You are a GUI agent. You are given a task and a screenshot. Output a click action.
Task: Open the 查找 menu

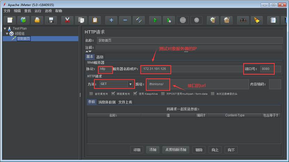tap(27, 11)
